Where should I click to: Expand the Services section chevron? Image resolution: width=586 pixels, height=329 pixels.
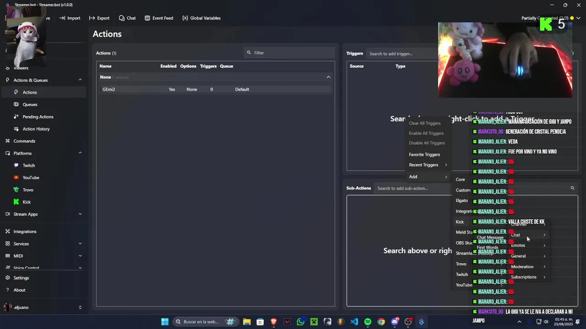[80, 244]
